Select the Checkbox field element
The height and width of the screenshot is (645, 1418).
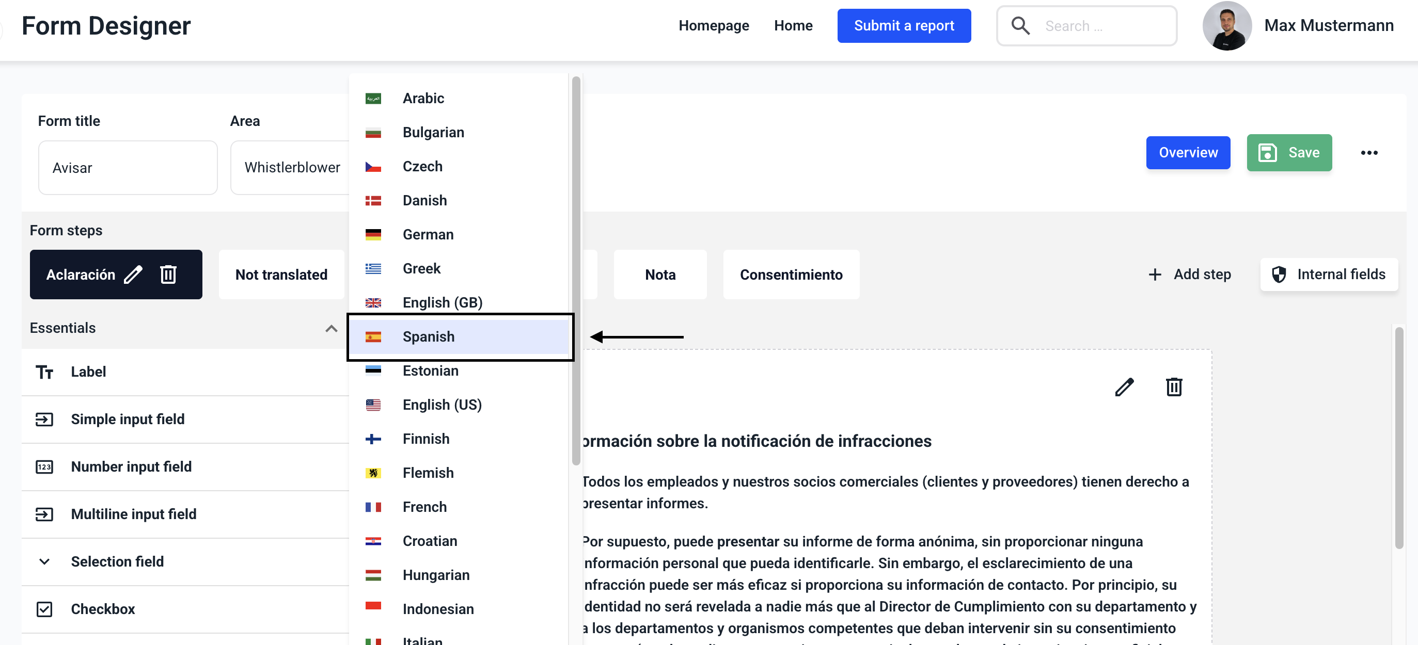click(103, 609)
